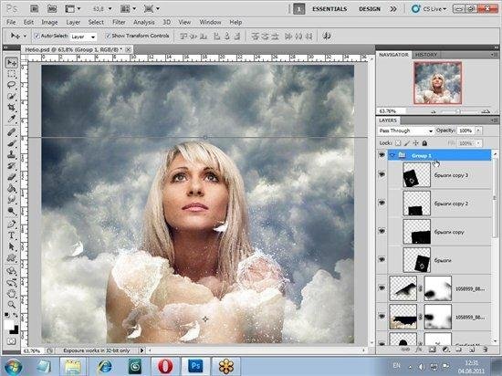Toggle Show Transform Controls checkbox

click(108, 36)
